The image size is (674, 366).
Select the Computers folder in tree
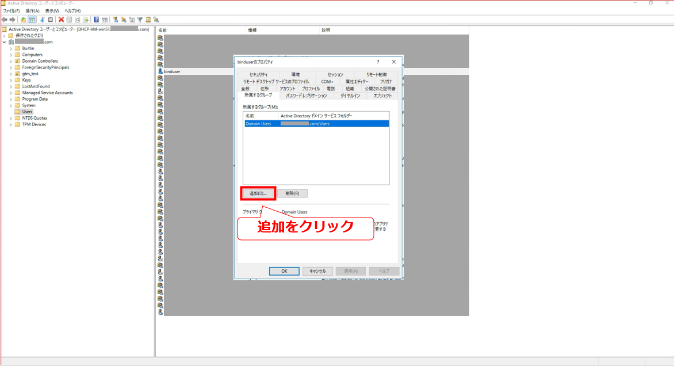pyautogui.click(x=32, y=55)
